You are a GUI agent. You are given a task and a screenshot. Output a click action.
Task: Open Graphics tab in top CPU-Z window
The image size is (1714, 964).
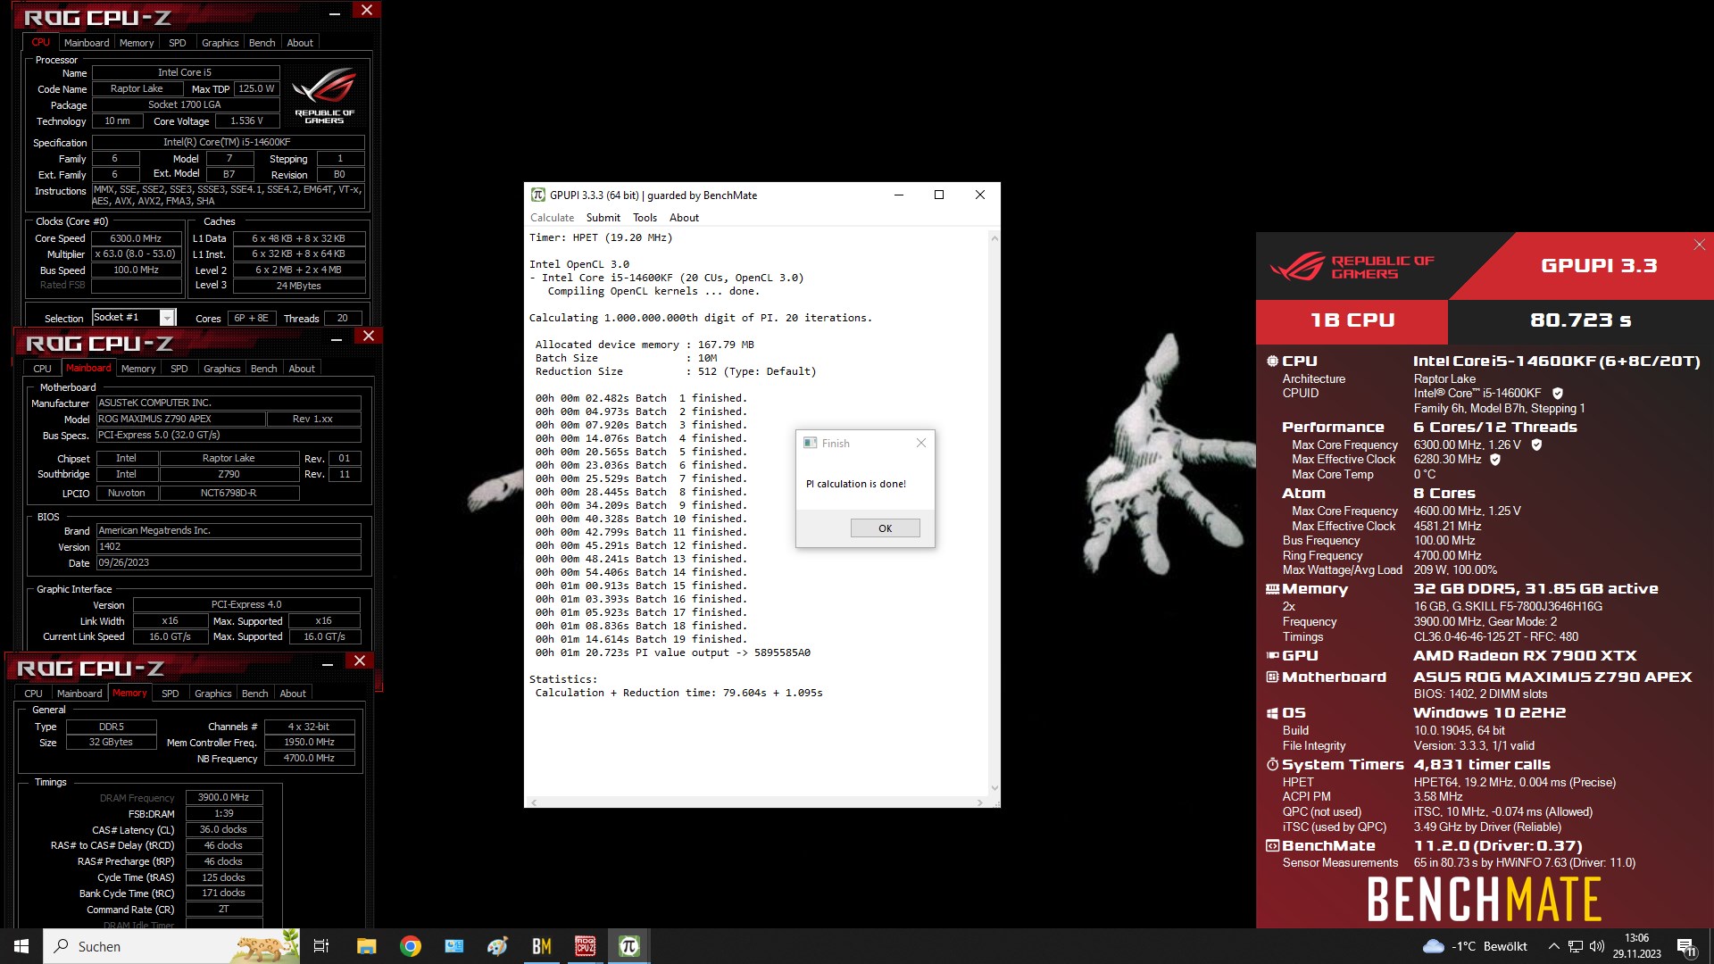click(x=220, y=43)
